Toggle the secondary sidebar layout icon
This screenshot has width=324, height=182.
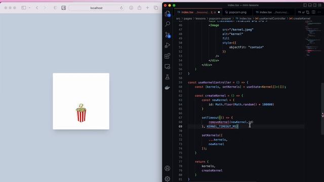(x=315, y=5)
